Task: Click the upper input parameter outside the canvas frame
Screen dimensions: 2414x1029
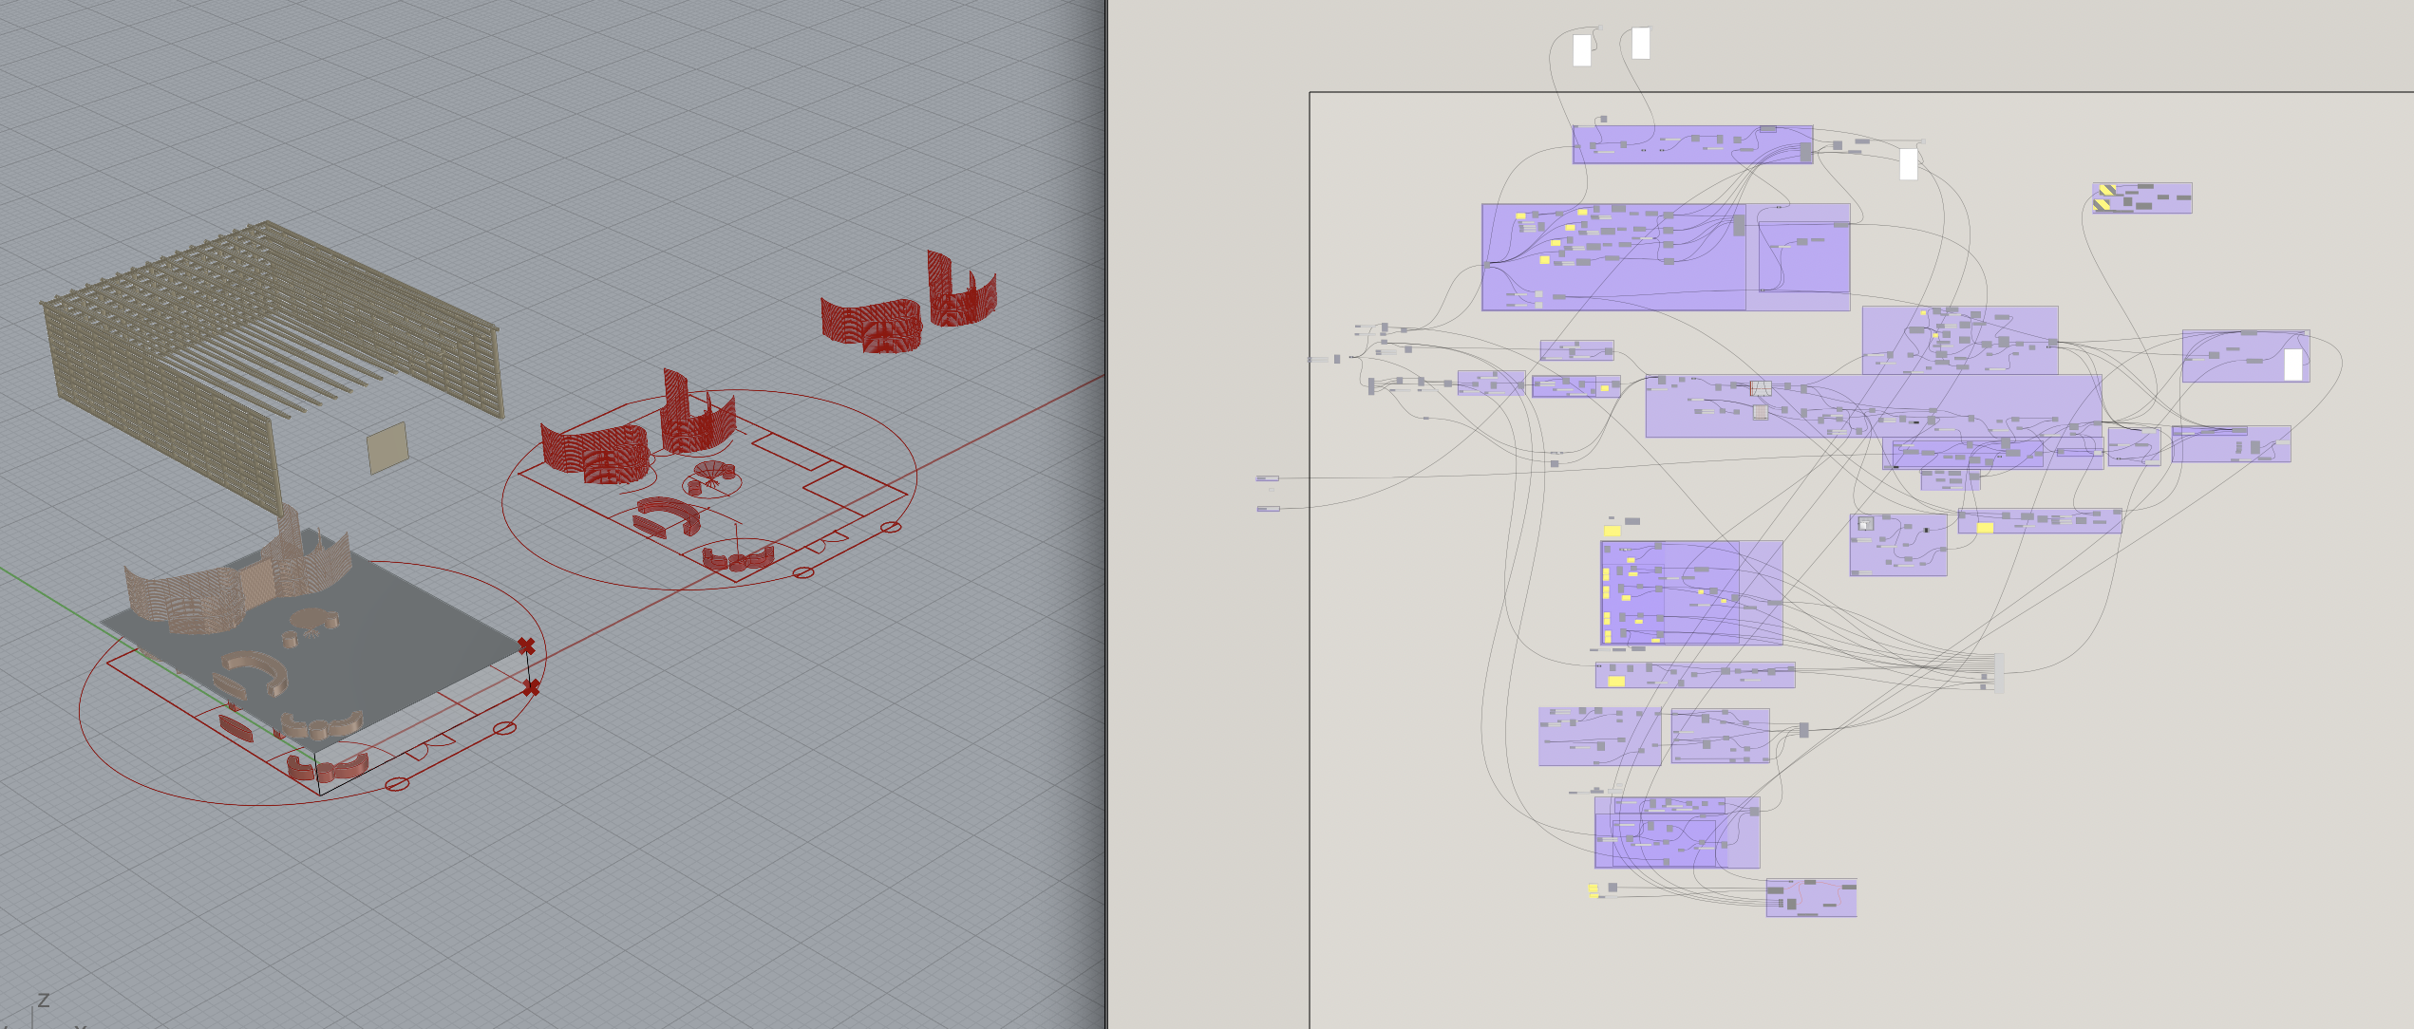Action: tap(1267, 478)
